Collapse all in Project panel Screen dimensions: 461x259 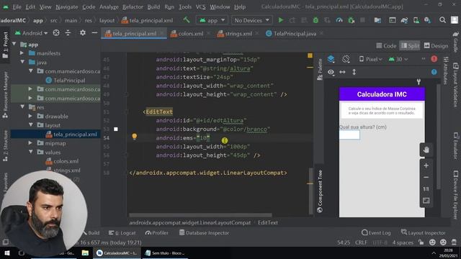coord(68,33)
